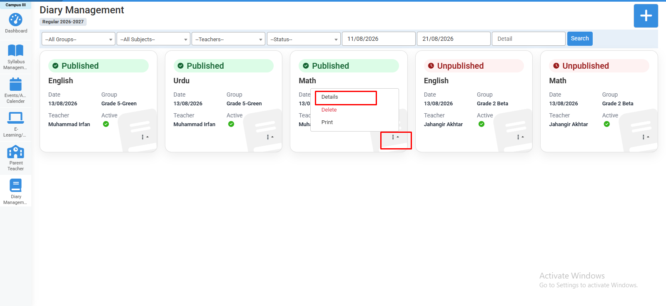The height and width of the screenshot is (306, 666).
Task: Click the Detail text input field
Action: tap(529, 39)
